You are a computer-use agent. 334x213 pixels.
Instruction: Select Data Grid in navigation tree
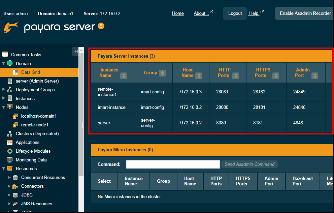pos(30,72)
